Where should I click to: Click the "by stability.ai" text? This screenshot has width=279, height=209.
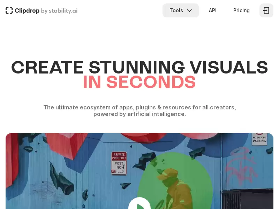[x=59, y=11]
